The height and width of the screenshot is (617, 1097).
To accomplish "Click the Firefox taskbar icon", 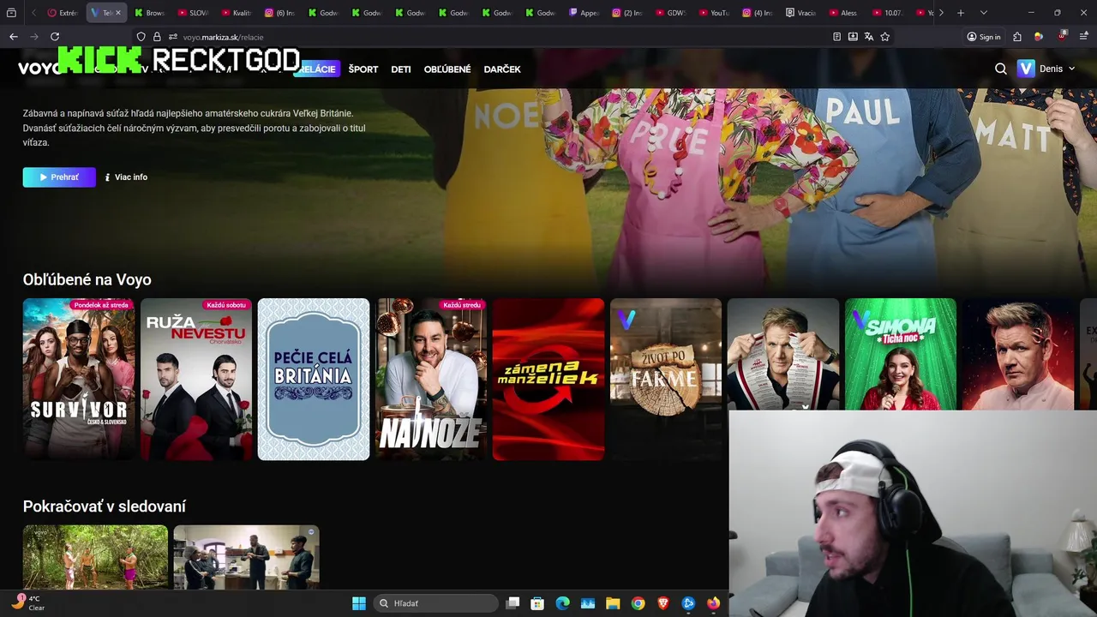I will click(713, 603).
